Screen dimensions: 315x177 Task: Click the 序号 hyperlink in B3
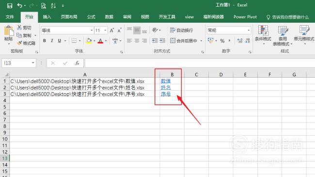point(166,94)
